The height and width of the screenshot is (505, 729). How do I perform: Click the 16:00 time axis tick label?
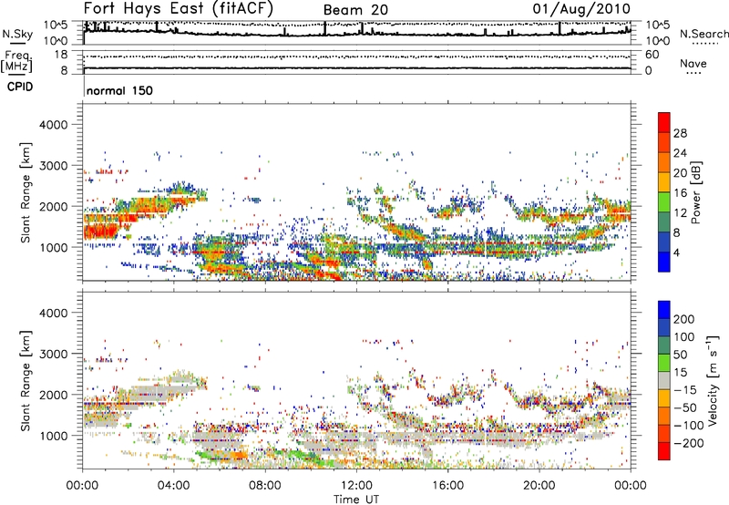[x=447, y=486]
